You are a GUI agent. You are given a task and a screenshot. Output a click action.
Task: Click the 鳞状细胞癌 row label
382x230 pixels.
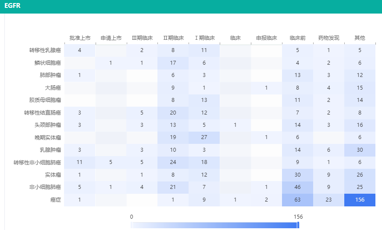[47, 63]
